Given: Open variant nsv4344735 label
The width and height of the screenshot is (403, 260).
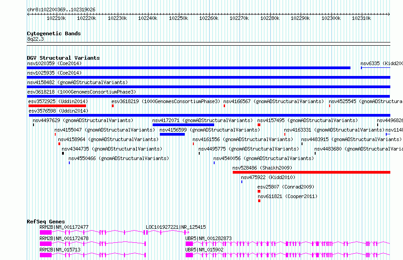Looking at the screenshot, I should point(112,149).
